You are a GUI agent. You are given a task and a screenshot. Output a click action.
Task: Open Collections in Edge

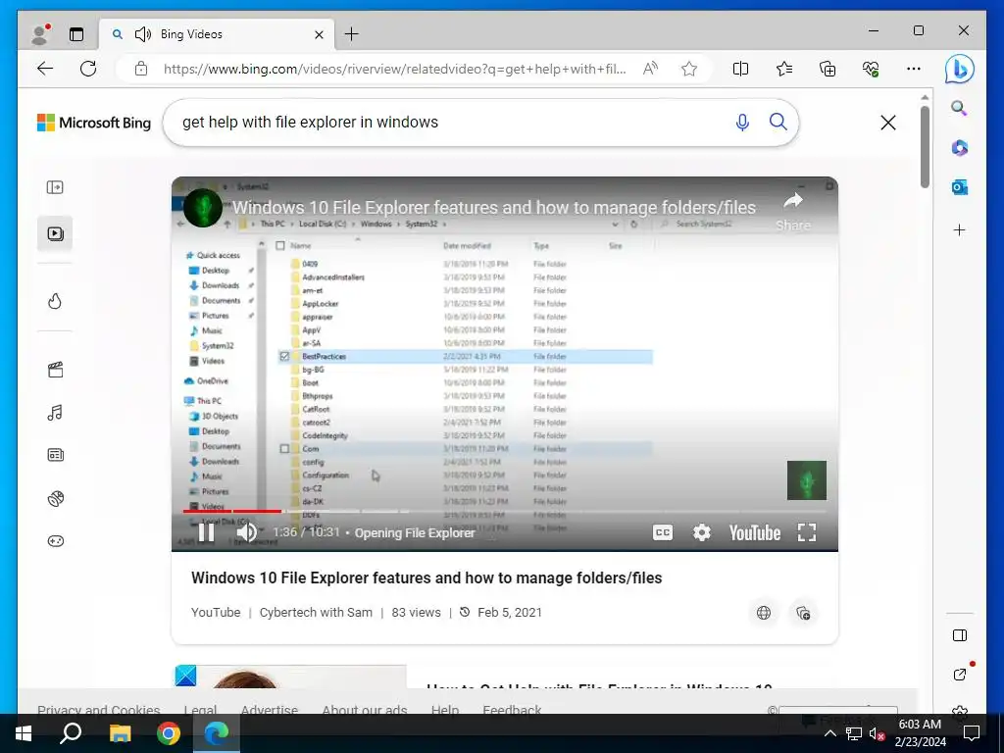pyautogui.click(x=828, y=69)
